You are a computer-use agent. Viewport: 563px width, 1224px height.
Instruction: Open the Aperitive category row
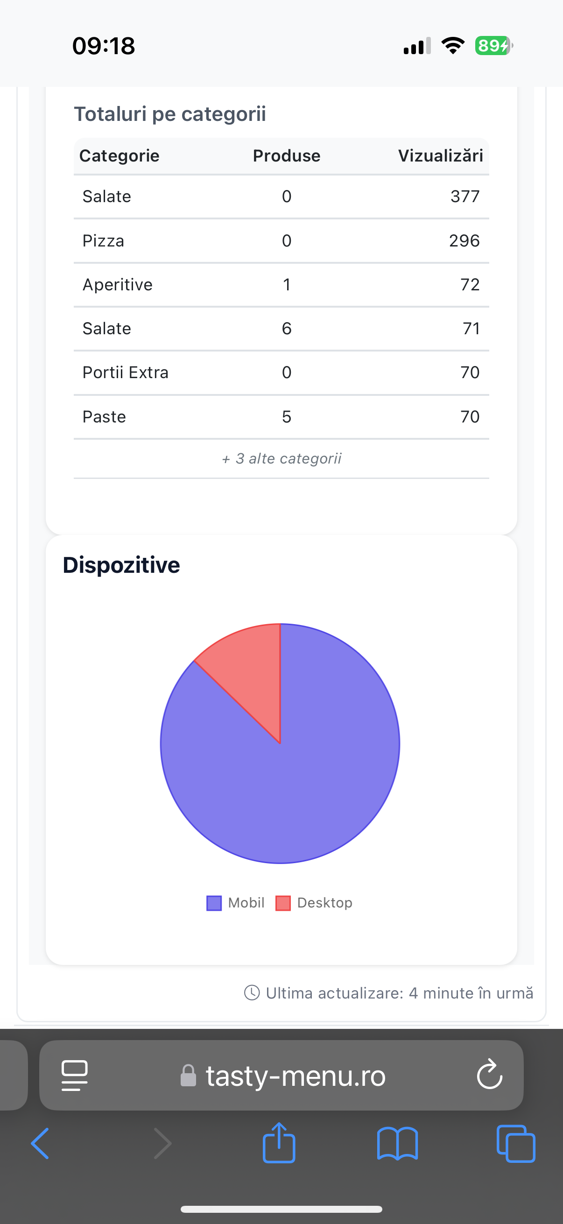pyautogui.click(x=281, y=285)
